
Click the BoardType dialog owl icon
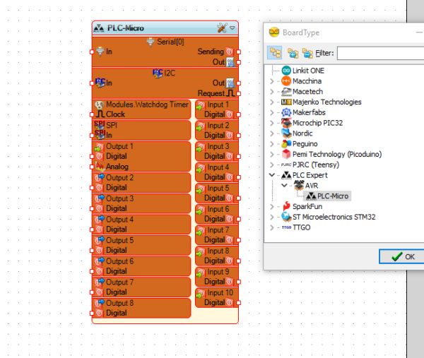click(274, 32)
